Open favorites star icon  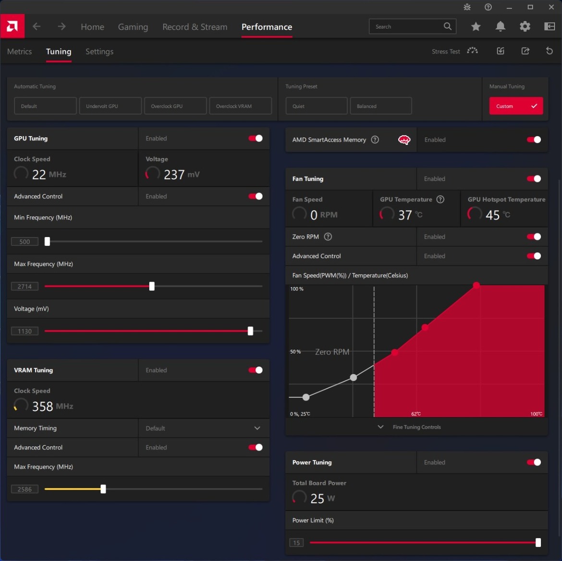tap(476, 26)
